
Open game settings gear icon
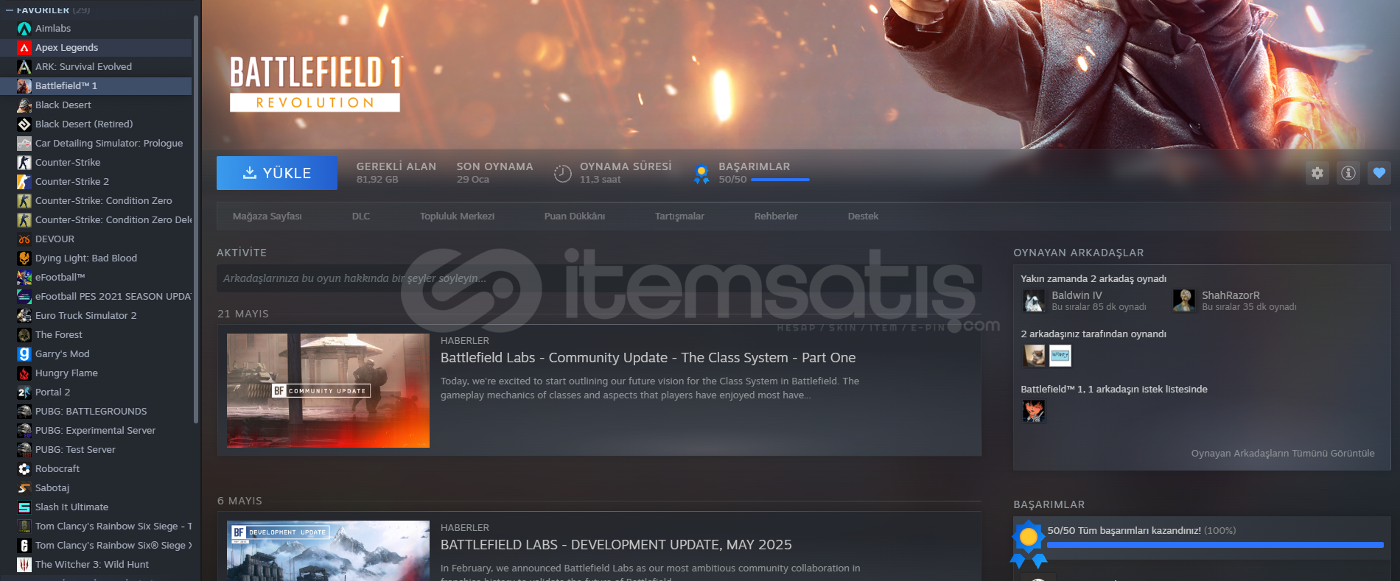tap(1317, 173)
